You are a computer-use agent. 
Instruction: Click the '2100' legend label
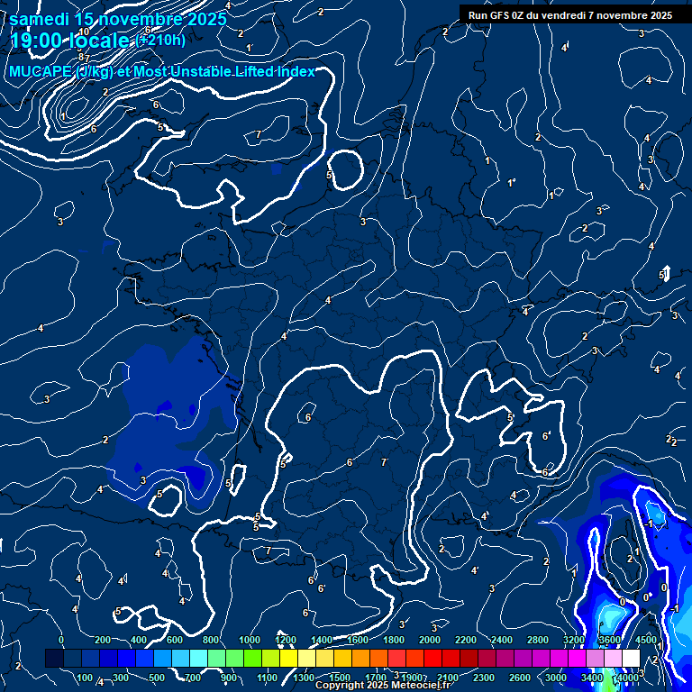[x=448, y=678]
